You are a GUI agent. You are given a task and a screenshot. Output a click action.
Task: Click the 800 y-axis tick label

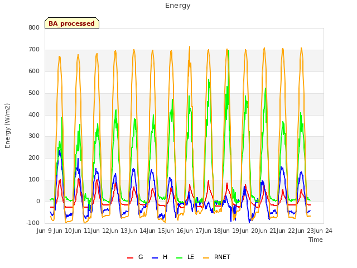[x=34, y=27]
